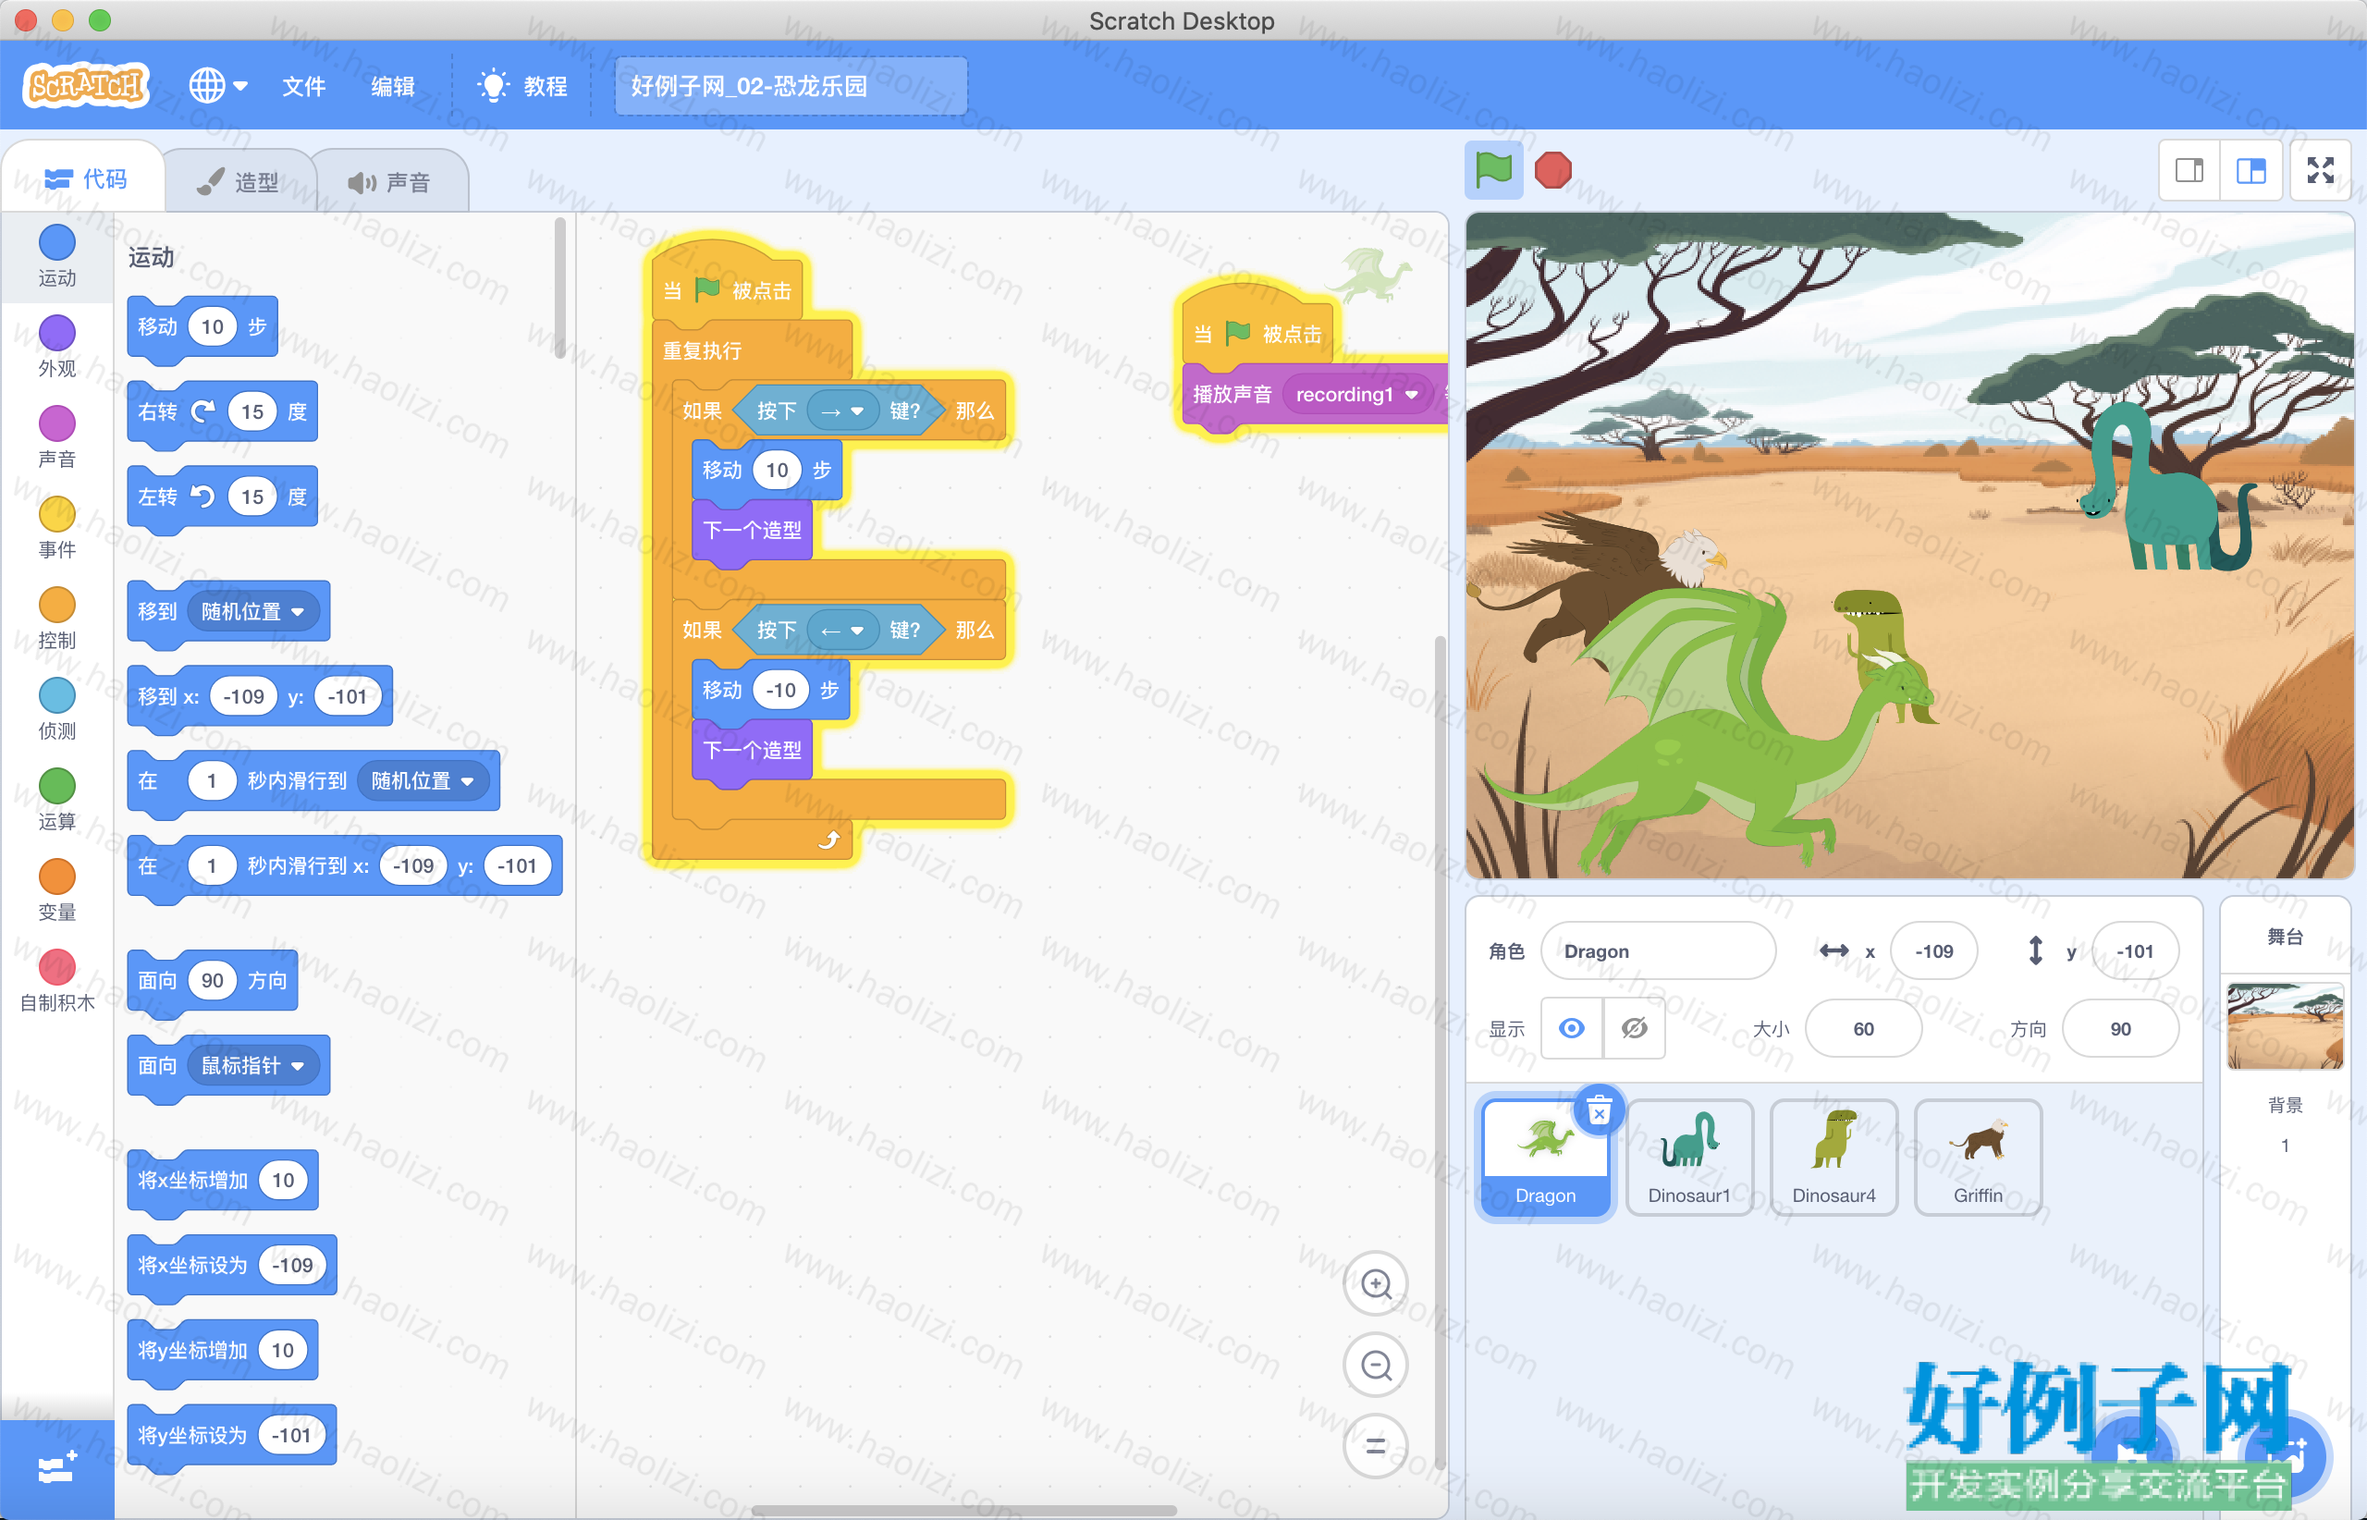Click the workspace horizontal scrollbar

point(963,1509)
